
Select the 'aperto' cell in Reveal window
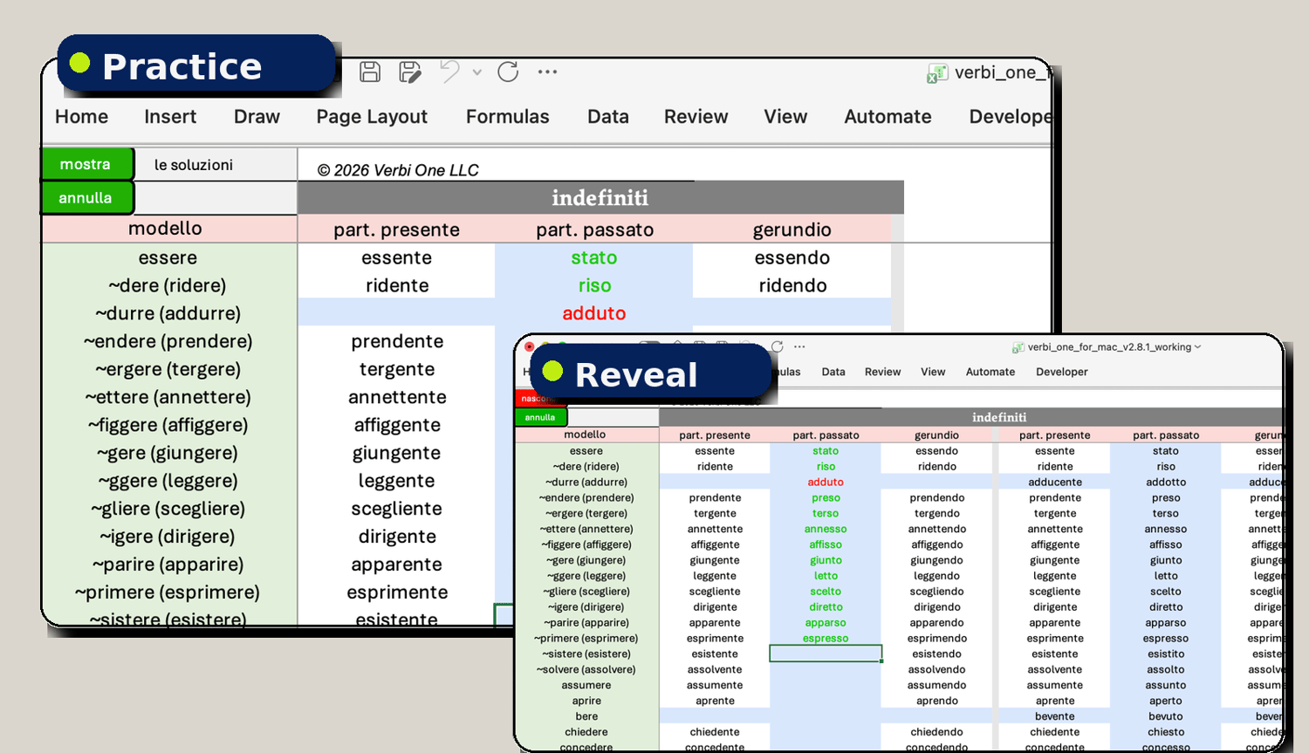[x=1166, y=701]
